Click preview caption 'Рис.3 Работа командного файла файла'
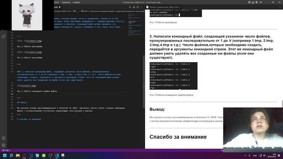This screenshot has height=159, width=283. coord(171,95)
